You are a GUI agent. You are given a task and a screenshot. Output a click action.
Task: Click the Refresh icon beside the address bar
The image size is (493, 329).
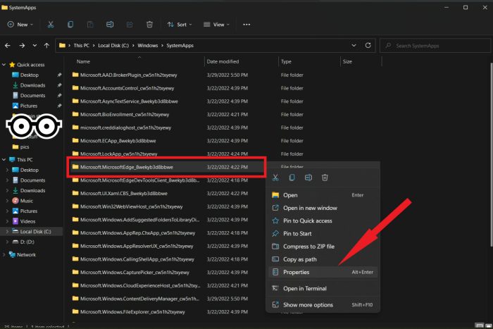point(368,45)
